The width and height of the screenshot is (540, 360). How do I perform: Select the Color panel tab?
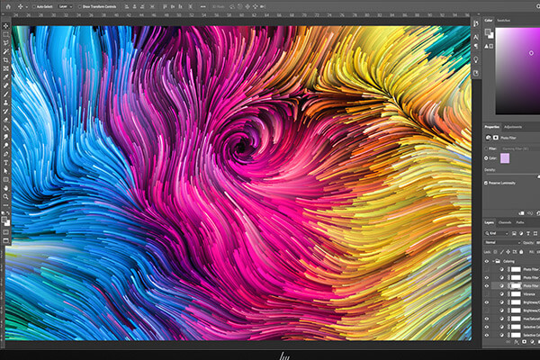click(489, 21)
